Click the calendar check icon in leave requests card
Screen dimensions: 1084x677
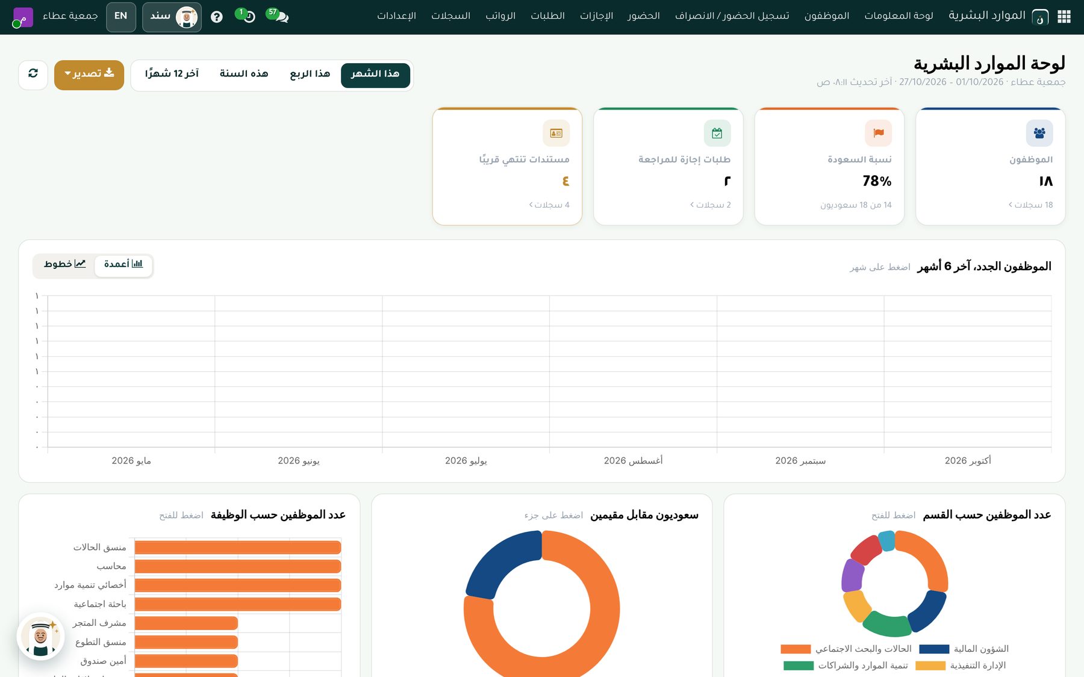717,133
